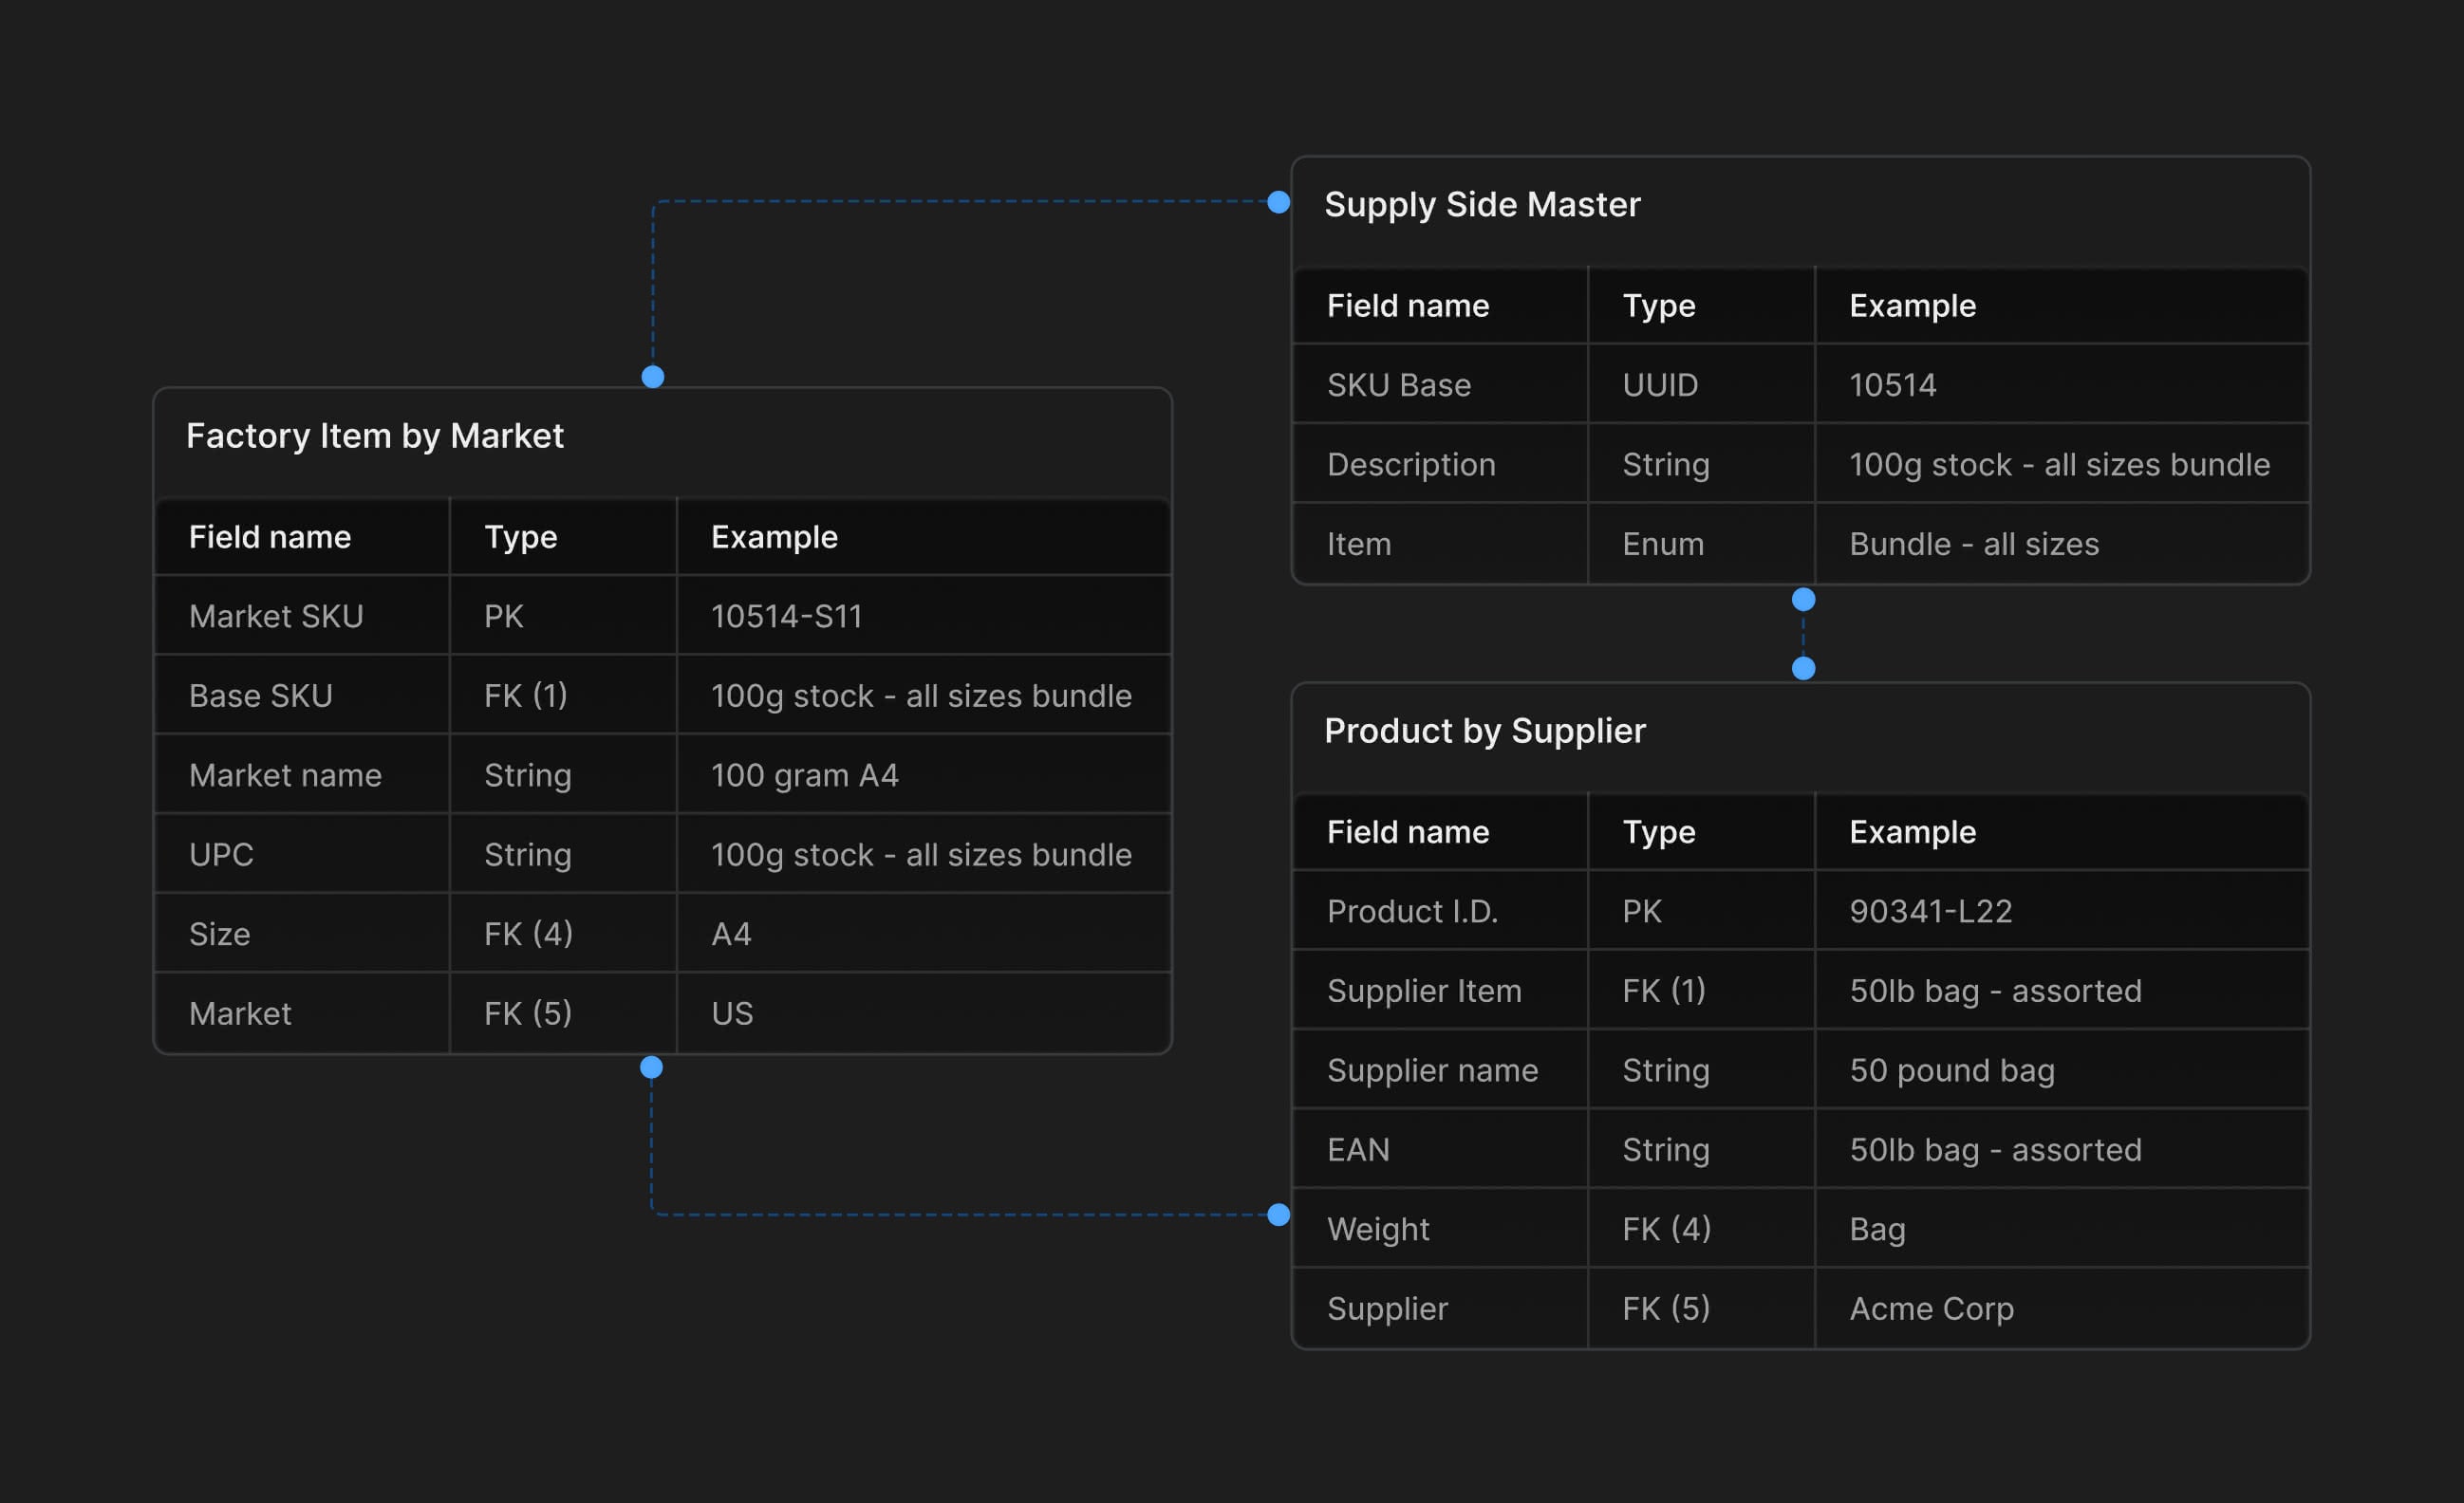The width and height of the screenshot is (2464, 1503).
Task: Click Example header in Supply Side Master
Action: pos(1912,305)
